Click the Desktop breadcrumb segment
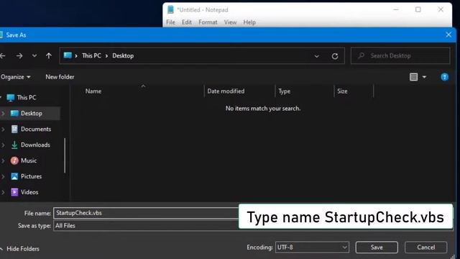This screenshot has width=460, height=259. (123, 56)
